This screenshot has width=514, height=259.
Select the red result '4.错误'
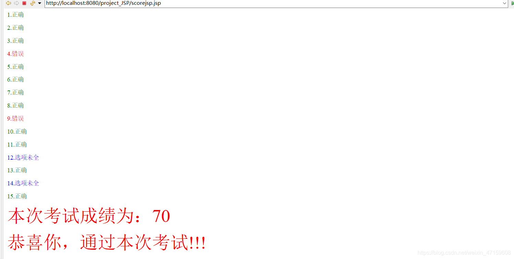[x=16, y=54]
